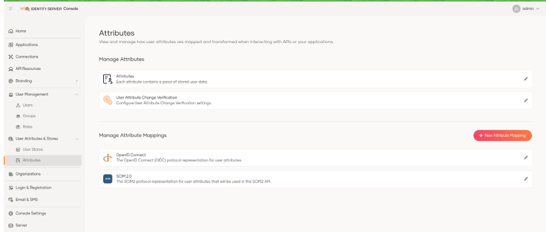Click the API Resources icon

pos(11,69)
